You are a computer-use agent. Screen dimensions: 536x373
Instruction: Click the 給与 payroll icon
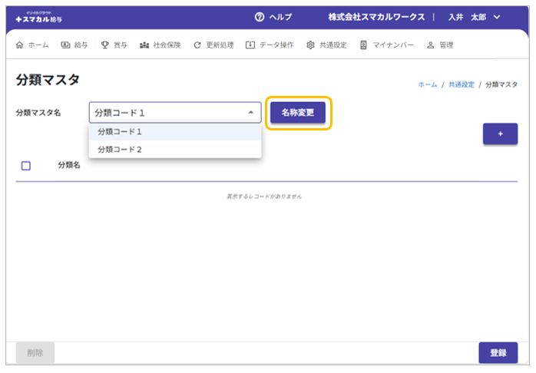65,45
